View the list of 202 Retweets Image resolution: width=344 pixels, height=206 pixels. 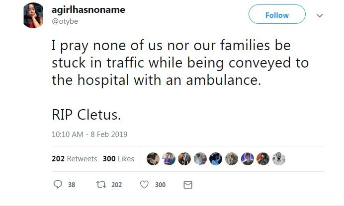75,159
